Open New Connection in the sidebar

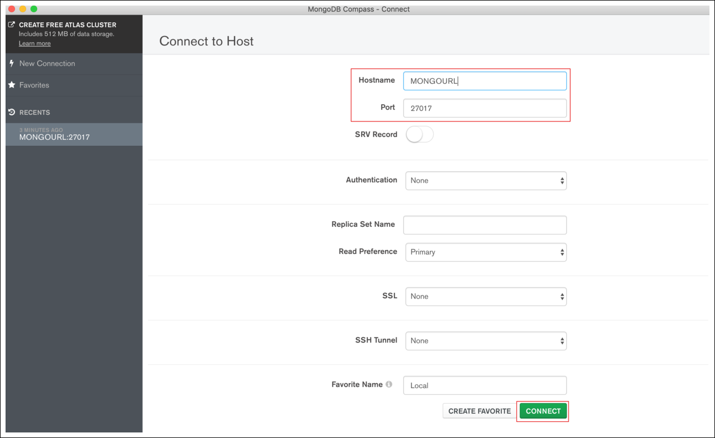click(x=74, y=64)
